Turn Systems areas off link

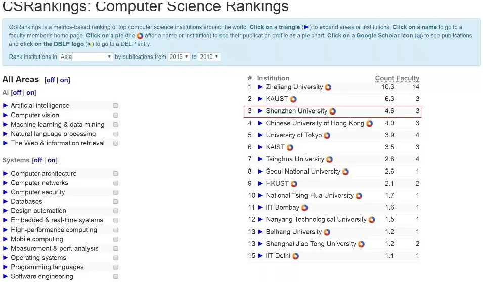click(38, 160)
